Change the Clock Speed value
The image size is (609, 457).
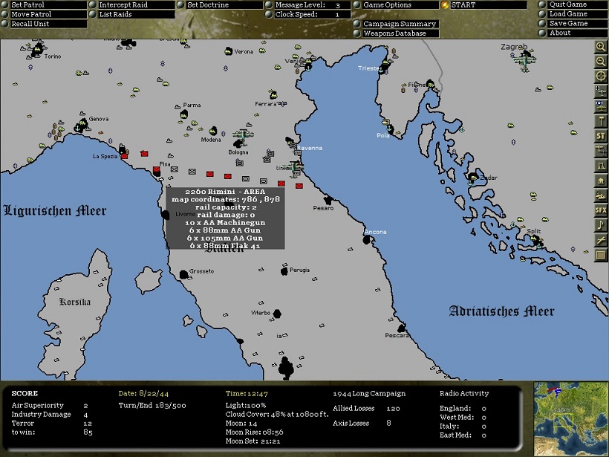pyautogui.click(x=308, y=14)
